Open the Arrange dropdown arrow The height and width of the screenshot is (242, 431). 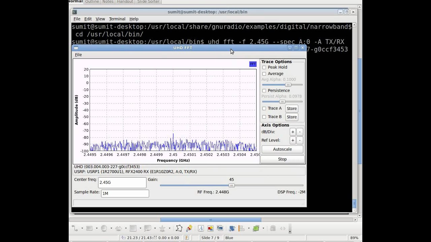coord(263,229)
